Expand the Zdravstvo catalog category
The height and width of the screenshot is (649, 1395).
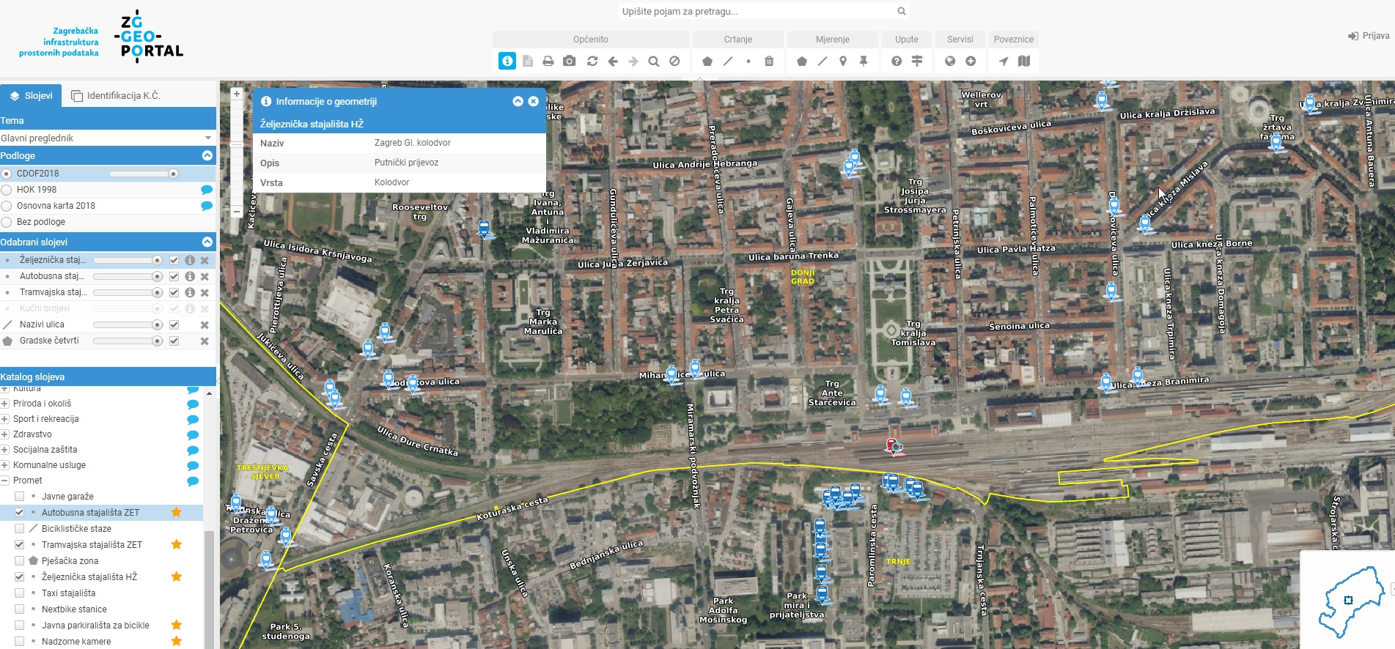click(4, 434)
